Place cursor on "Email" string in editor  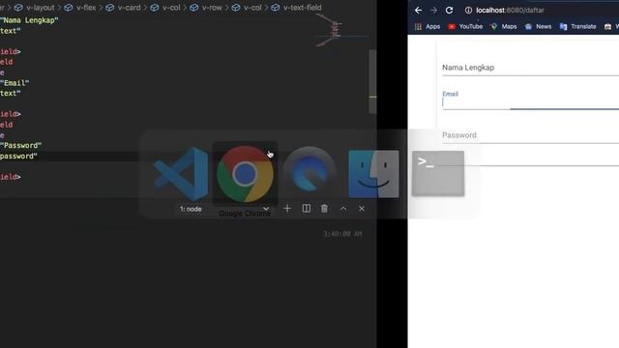coord(15,83)
